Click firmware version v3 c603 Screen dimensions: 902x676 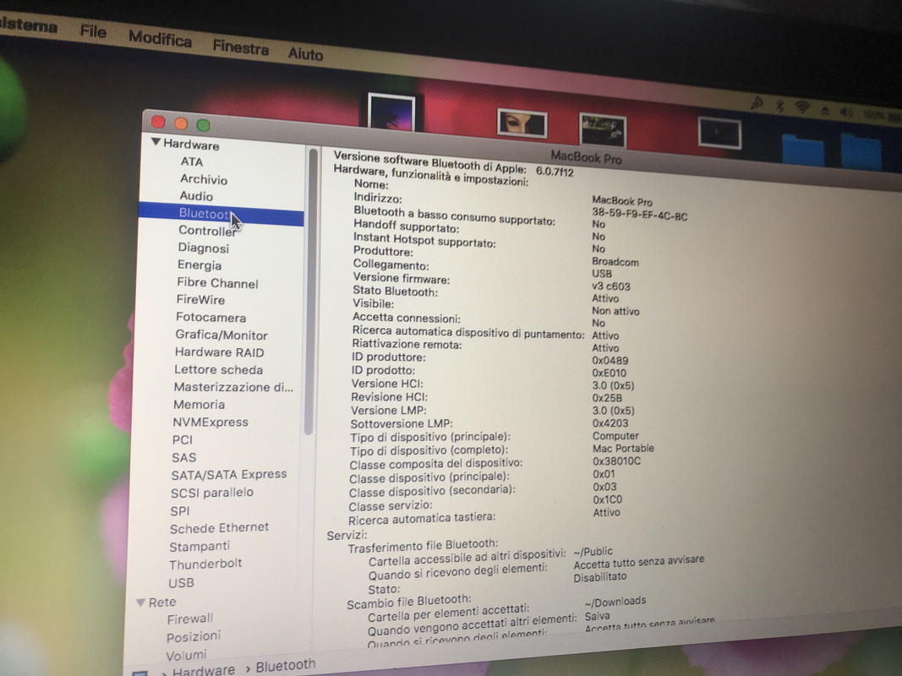point(611,286)
